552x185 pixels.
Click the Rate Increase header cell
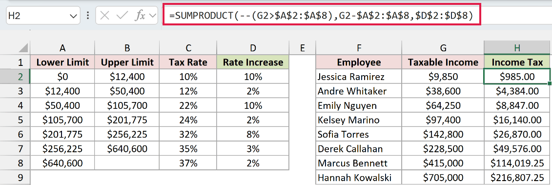tap(253, 62)
